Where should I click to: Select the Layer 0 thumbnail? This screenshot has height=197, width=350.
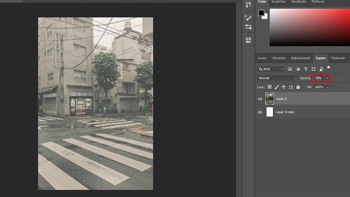coord(269,98)
